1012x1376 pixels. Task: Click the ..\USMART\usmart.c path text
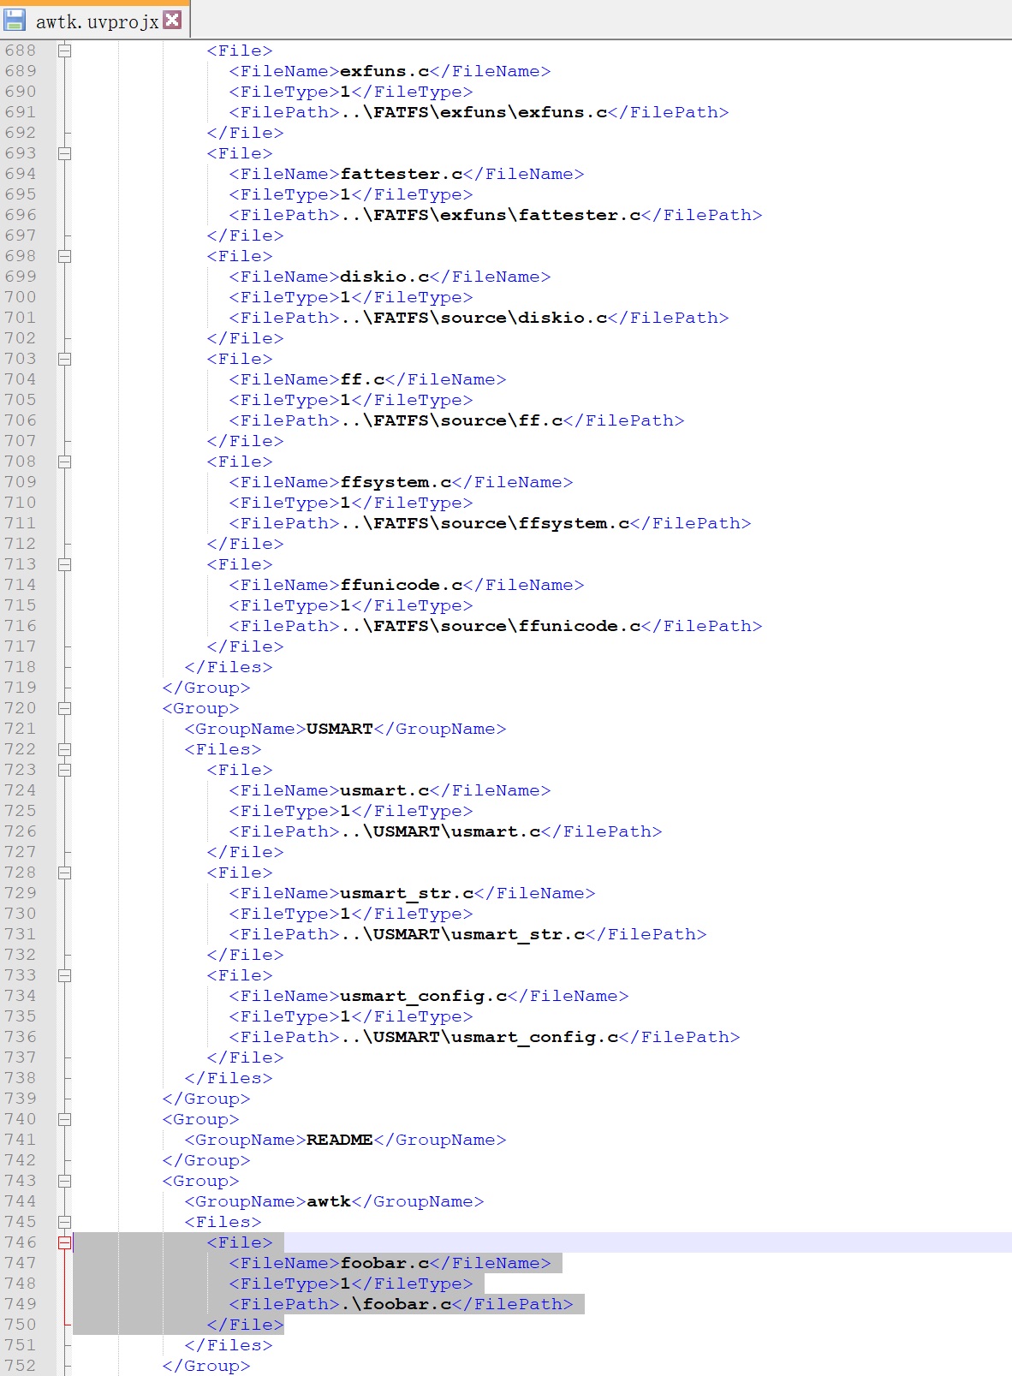[x=440, y=831]
